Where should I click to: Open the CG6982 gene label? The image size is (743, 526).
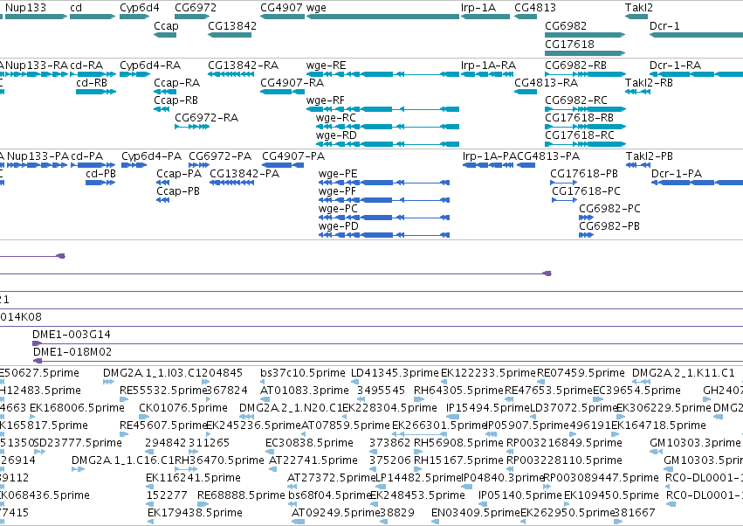565,25
